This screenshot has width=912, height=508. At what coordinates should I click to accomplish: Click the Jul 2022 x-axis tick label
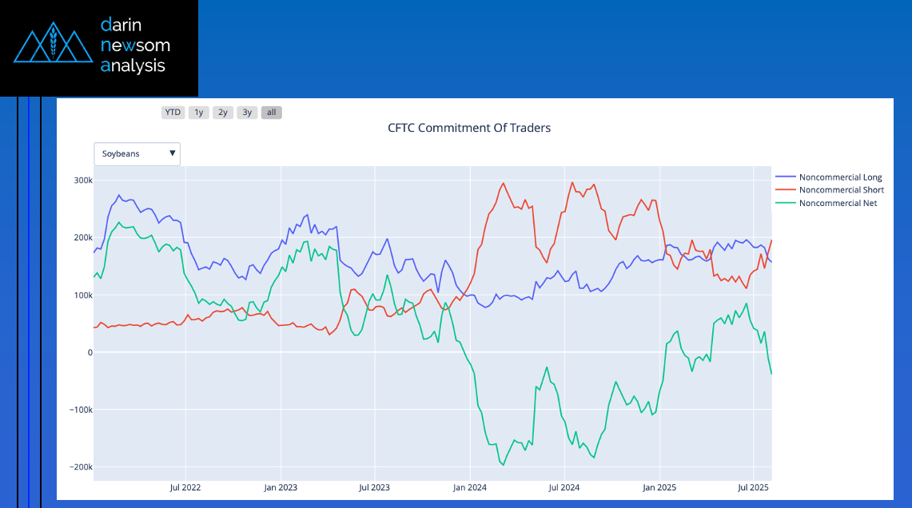pos(185,486)
